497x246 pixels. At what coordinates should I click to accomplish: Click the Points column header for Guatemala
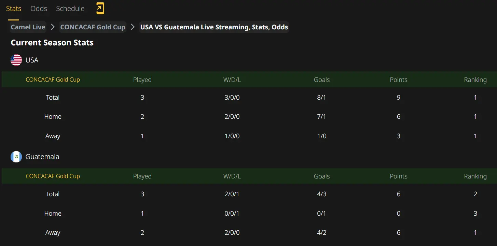399,176
